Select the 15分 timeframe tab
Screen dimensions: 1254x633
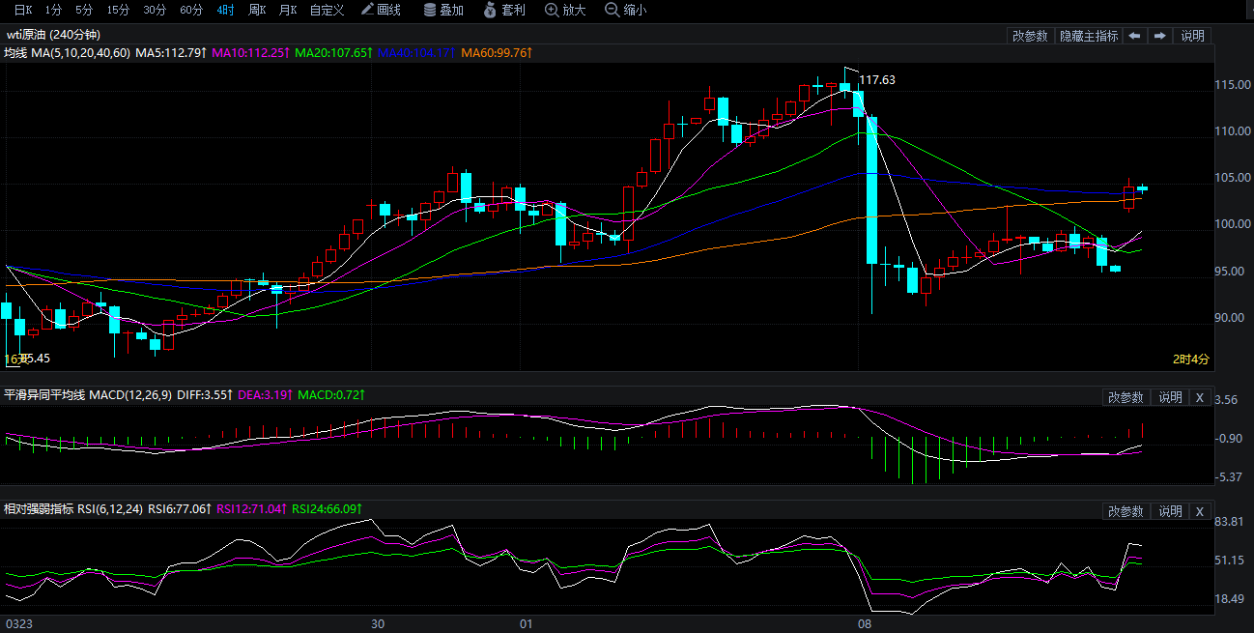[x=118, y=10]
